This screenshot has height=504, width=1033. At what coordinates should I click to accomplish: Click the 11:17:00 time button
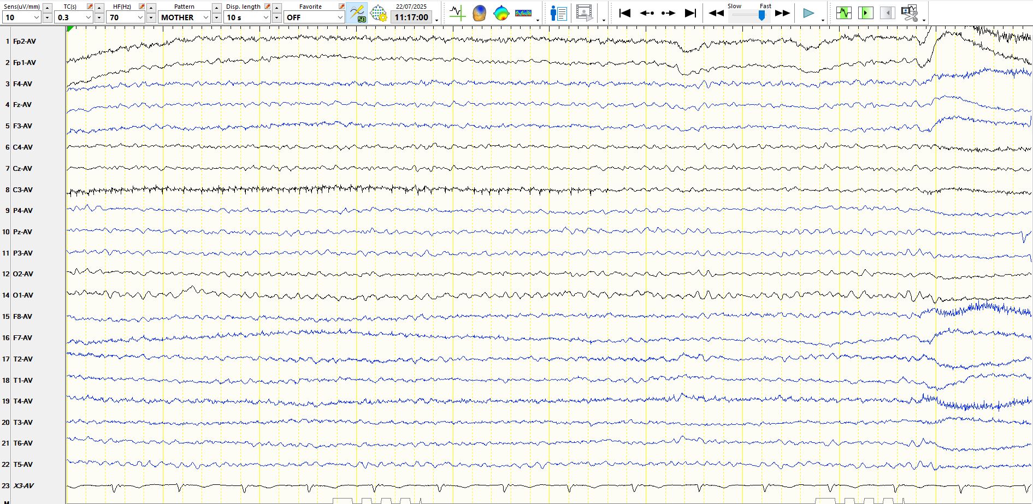(411, 17)
